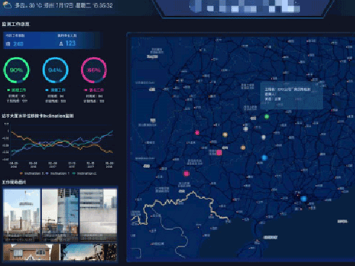Select the orange circular map marker

click(x=243, y=147)
